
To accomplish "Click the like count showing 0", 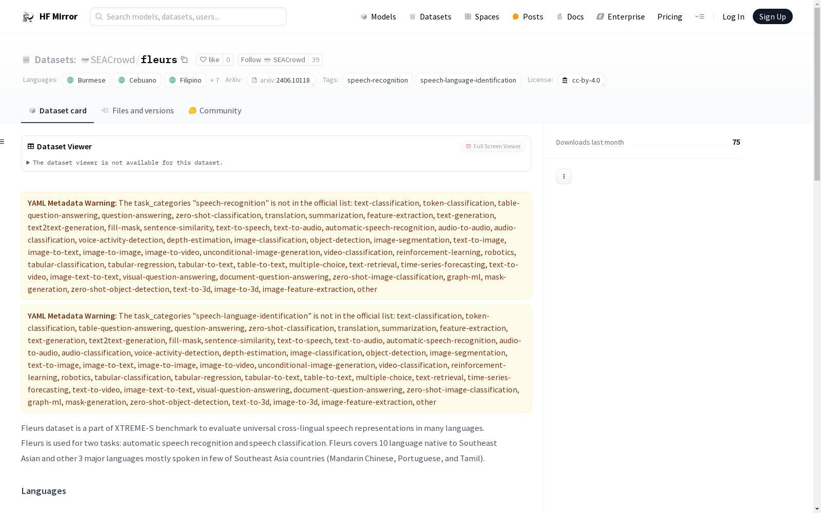I will pos(228,60).
